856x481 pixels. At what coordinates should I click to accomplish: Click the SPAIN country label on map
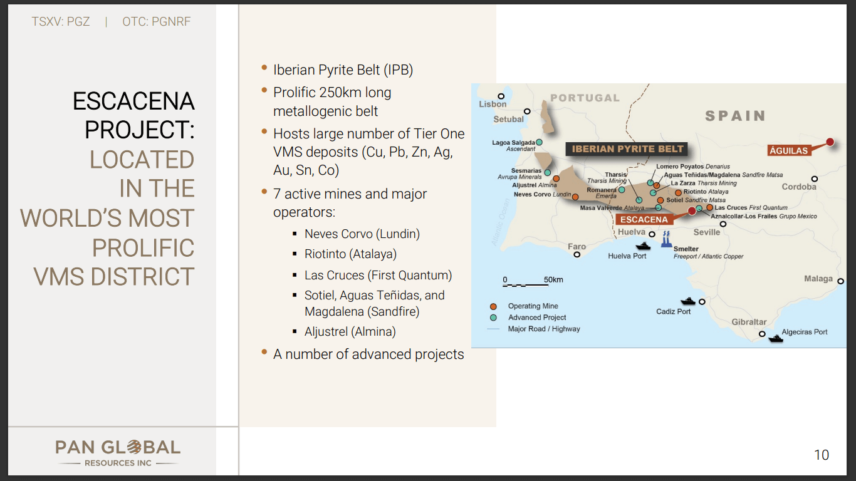(735, 116)
